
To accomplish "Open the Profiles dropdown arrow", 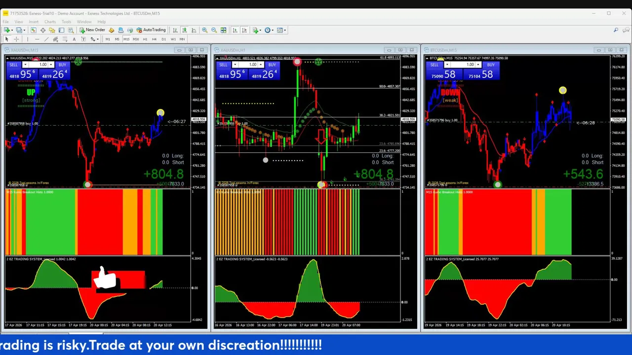I will (25, 30).
